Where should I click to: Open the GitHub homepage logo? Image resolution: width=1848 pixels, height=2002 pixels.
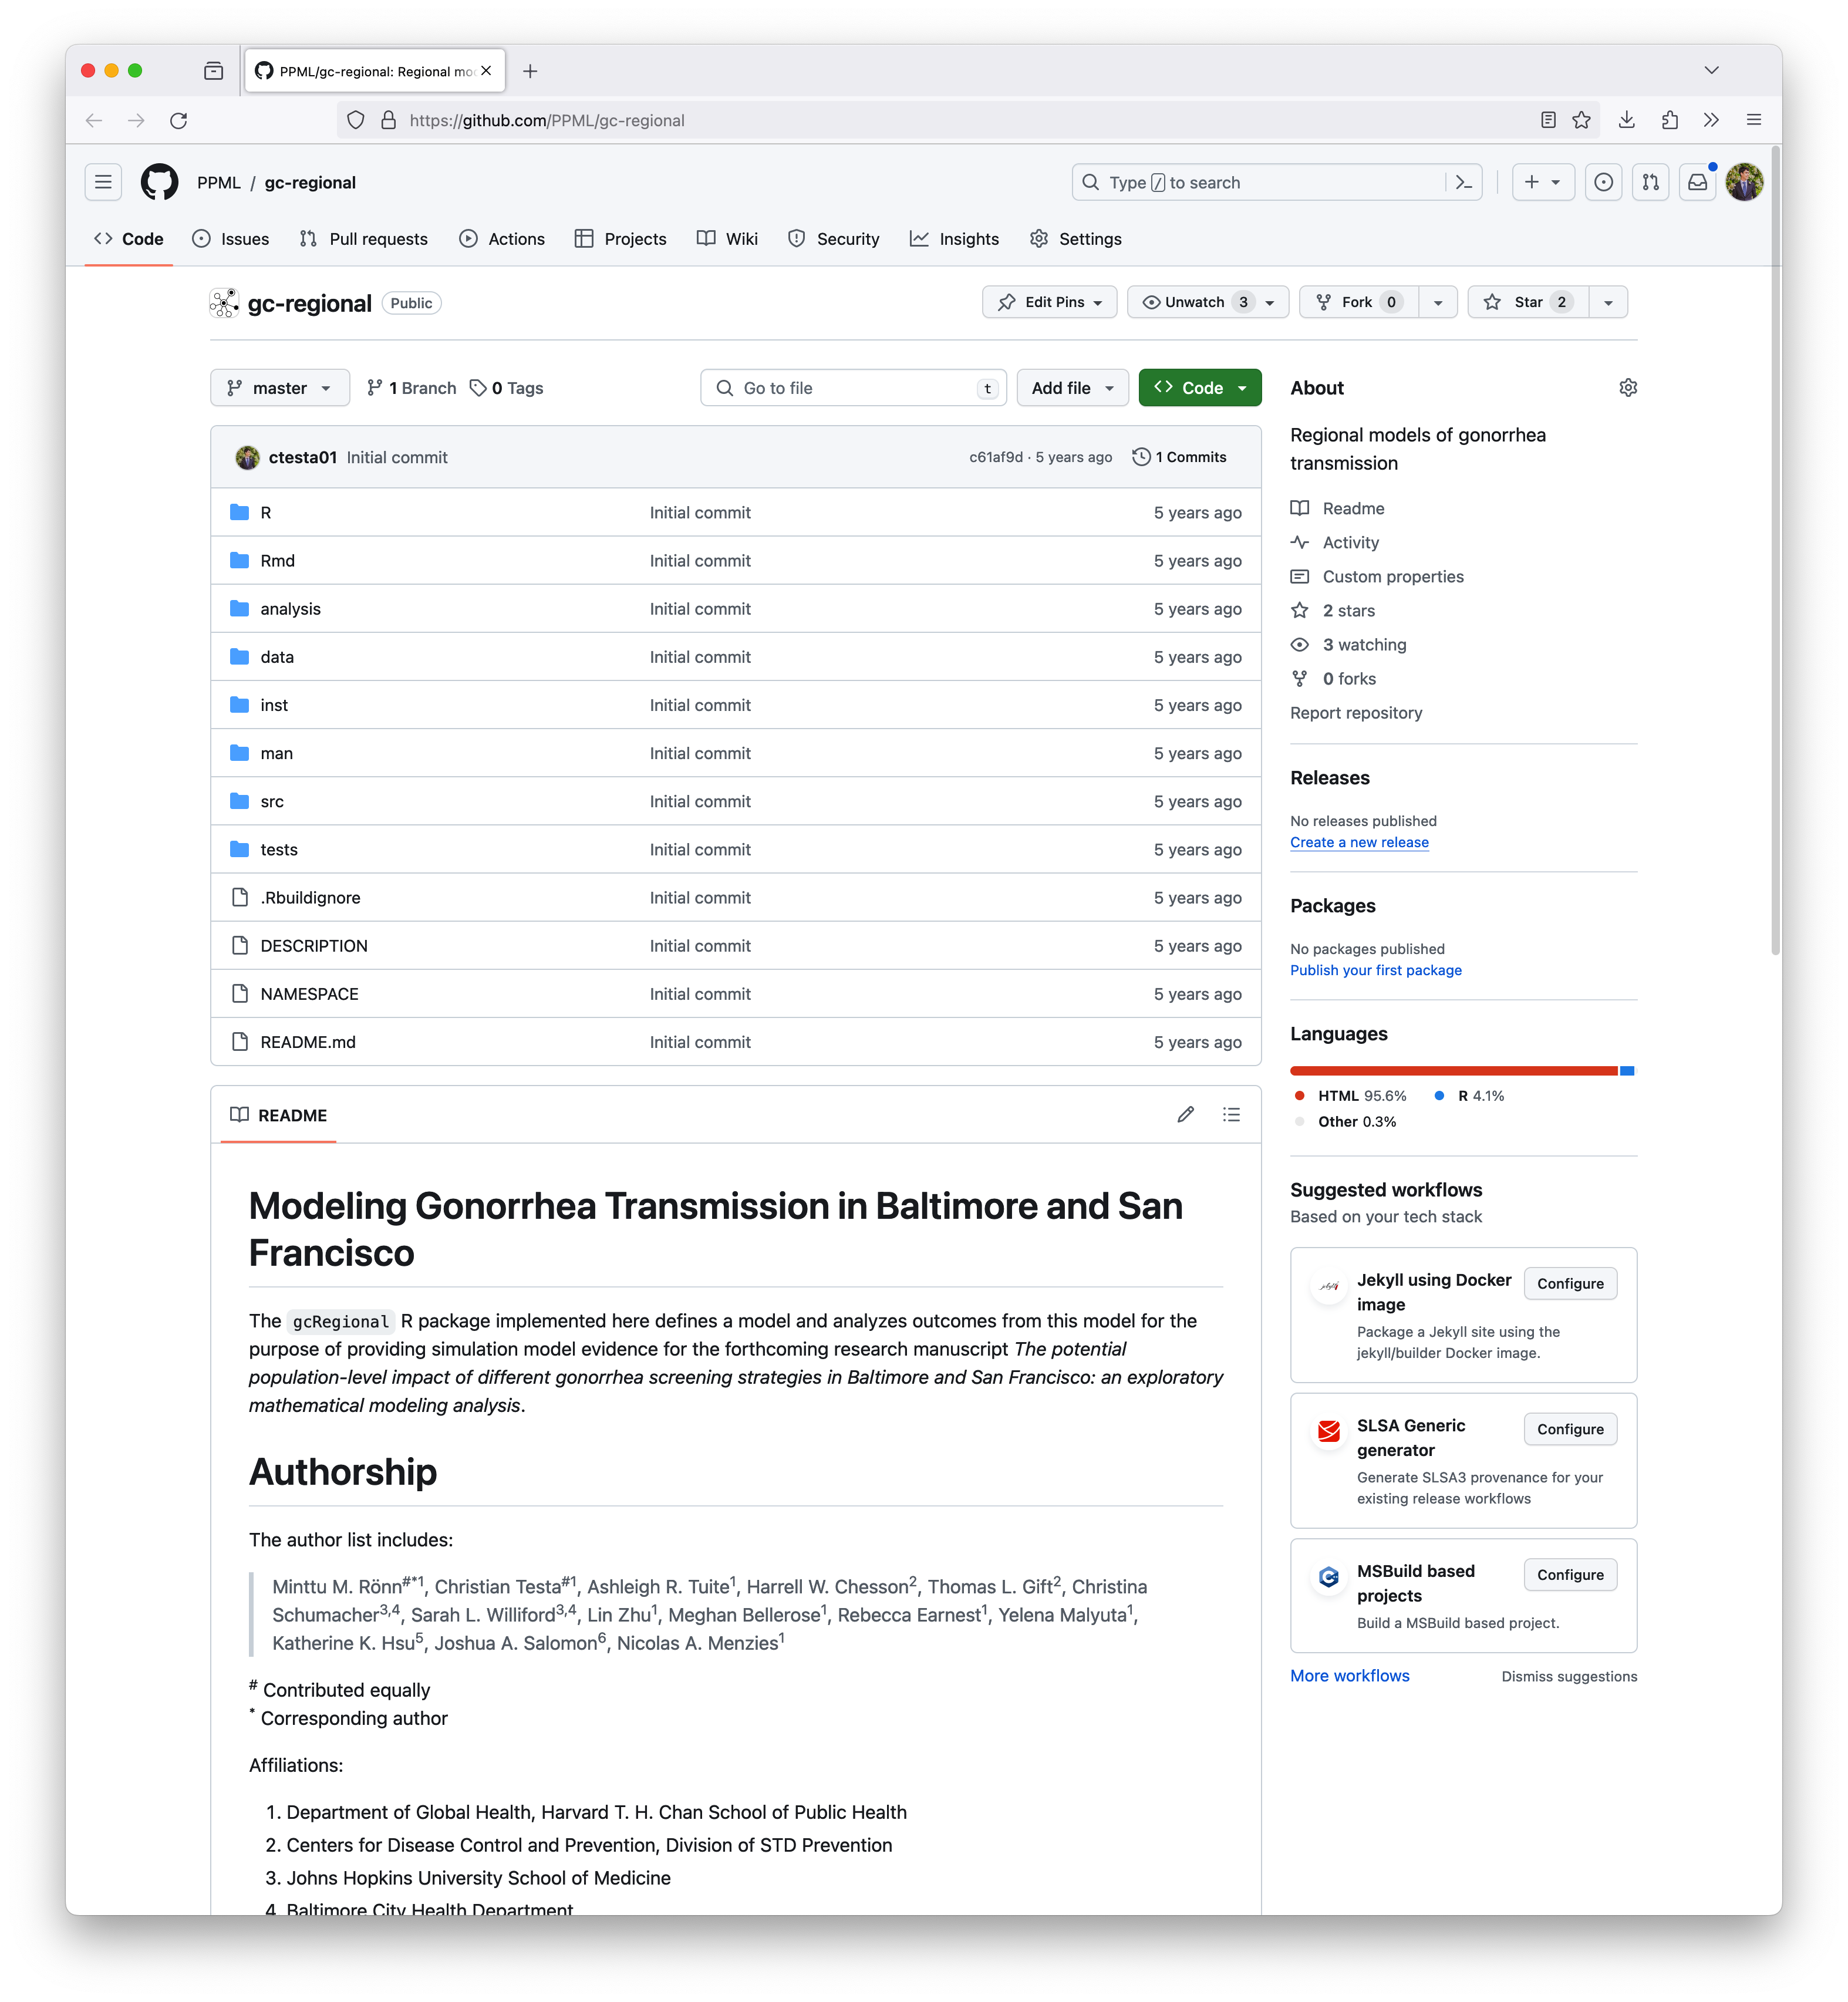159,182
